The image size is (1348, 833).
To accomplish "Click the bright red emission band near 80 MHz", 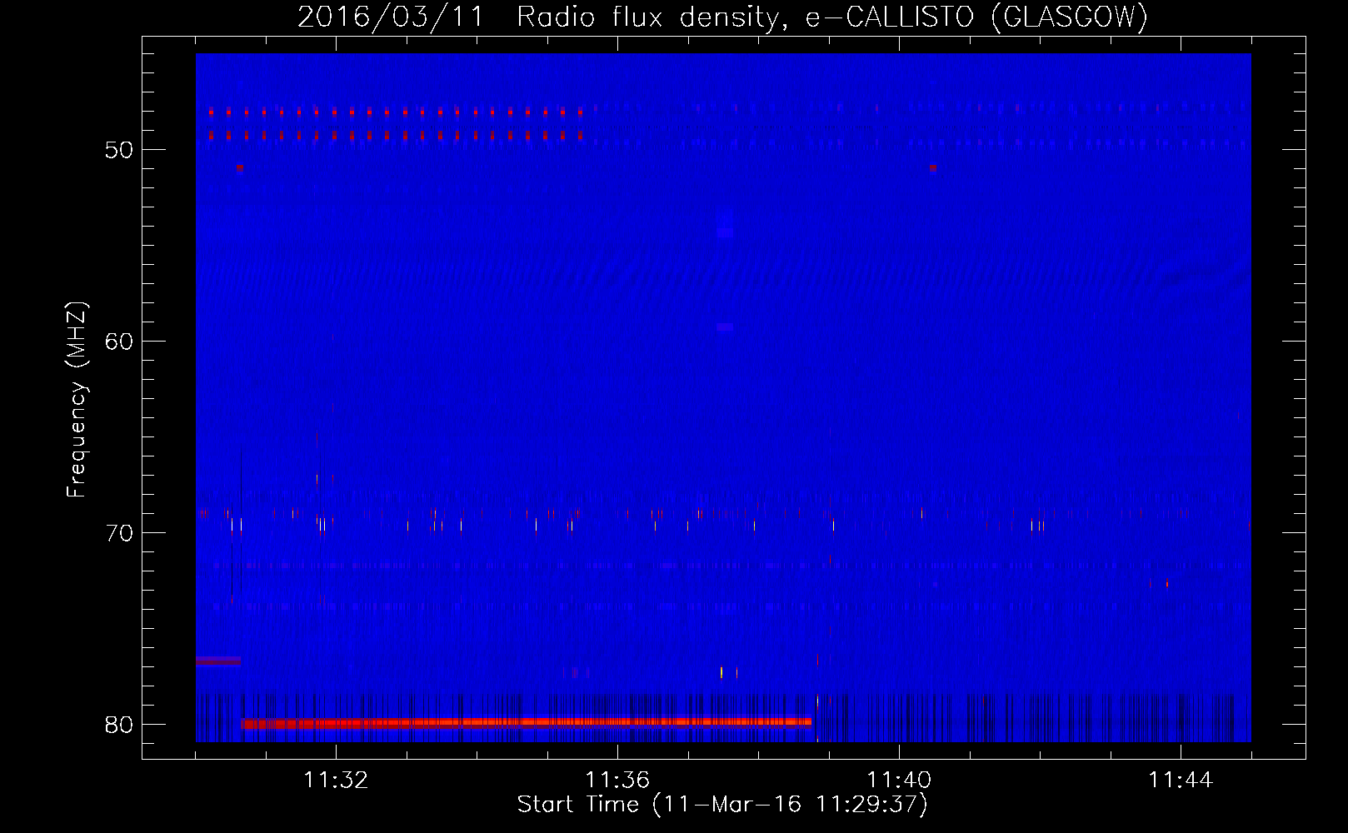I will pos(527,723).
